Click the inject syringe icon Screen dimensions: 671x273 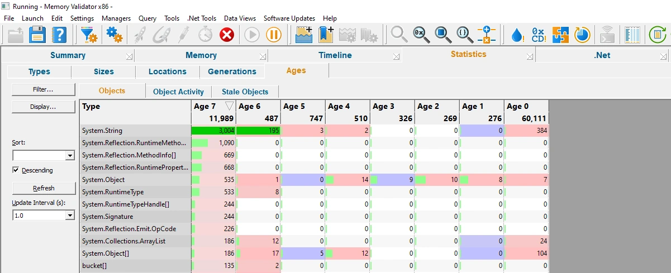pos(183,35)
